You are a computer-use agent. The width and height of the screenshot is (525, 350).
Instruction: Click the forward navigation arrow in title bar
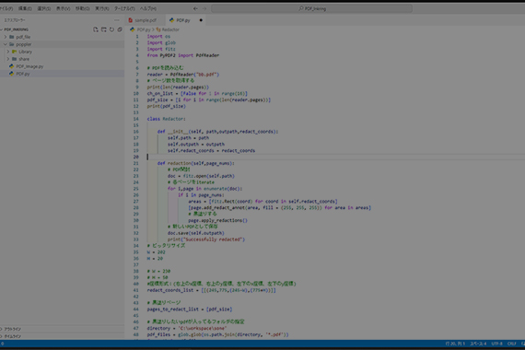204,8
